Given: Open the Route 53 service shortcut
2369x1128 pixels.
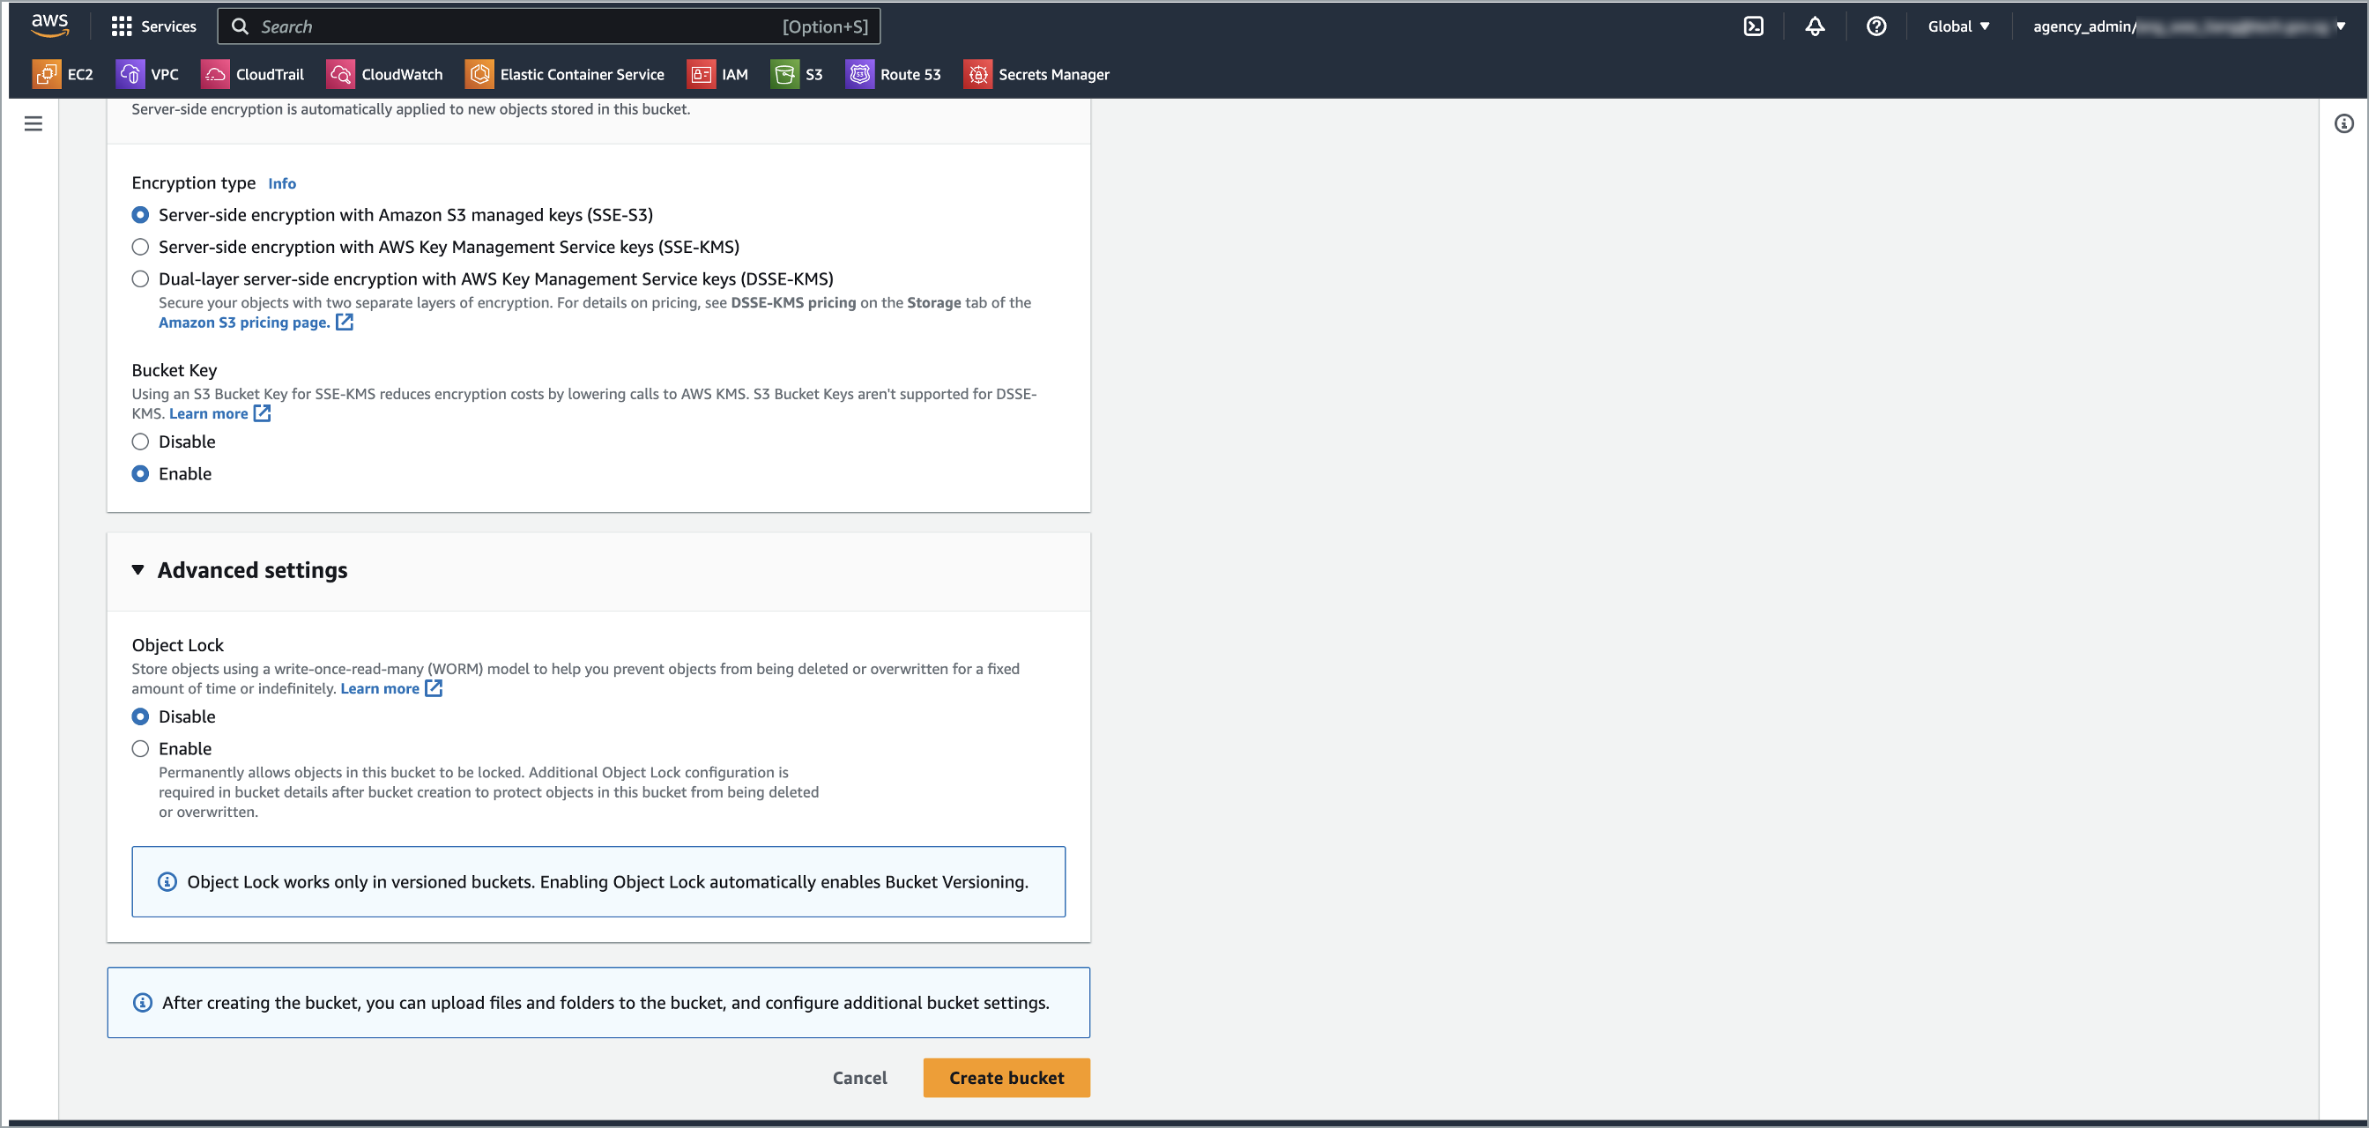Looking at the screenshot, I should 893,74.
